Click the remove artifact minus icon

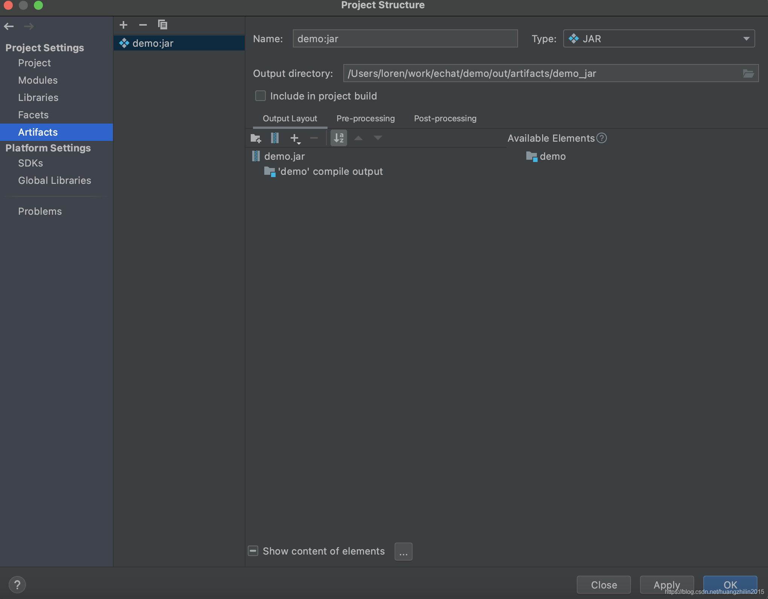[x=143, y=25]
